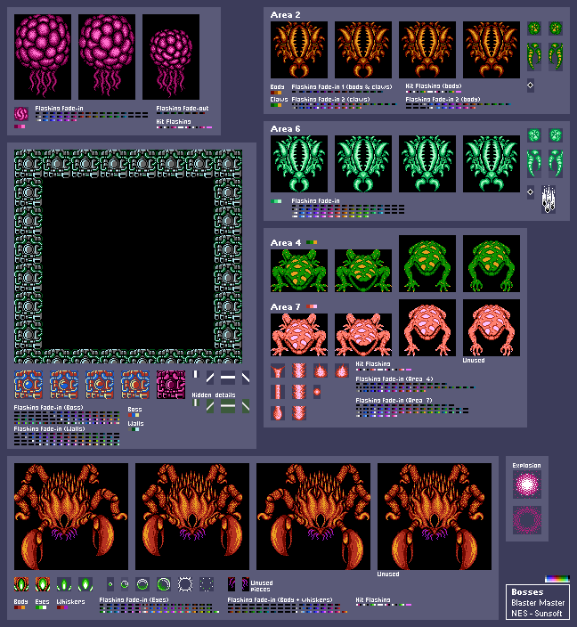Select the first green Area 4 frog sprite
Screen dimensions: 577x627
[x=299, y=270]
